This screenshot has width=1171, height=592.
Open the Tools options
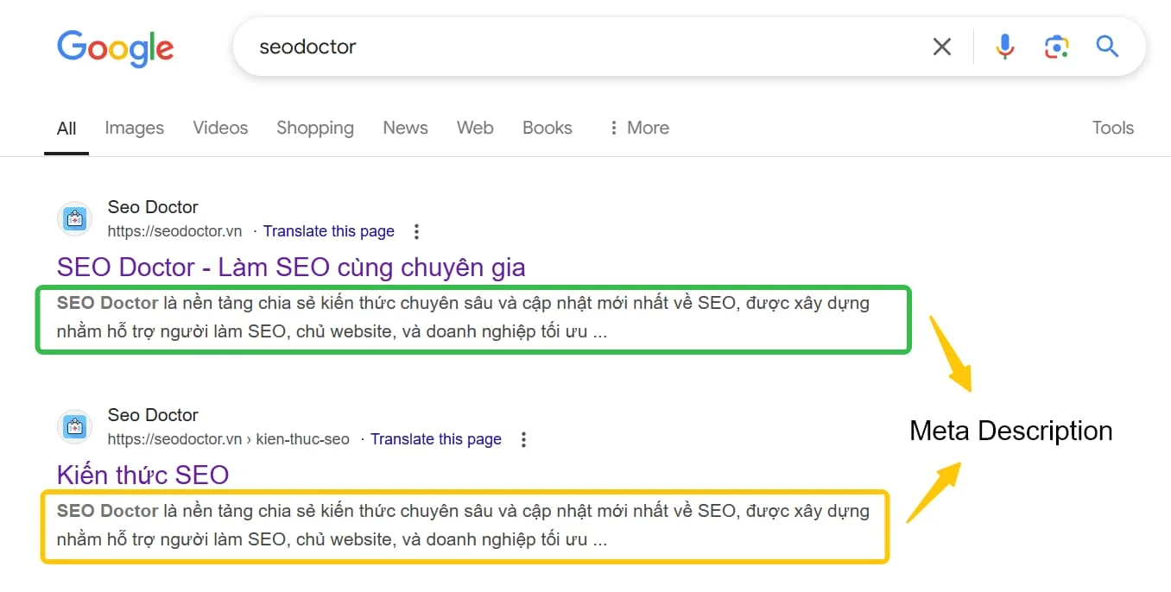tap(1112, 128)
